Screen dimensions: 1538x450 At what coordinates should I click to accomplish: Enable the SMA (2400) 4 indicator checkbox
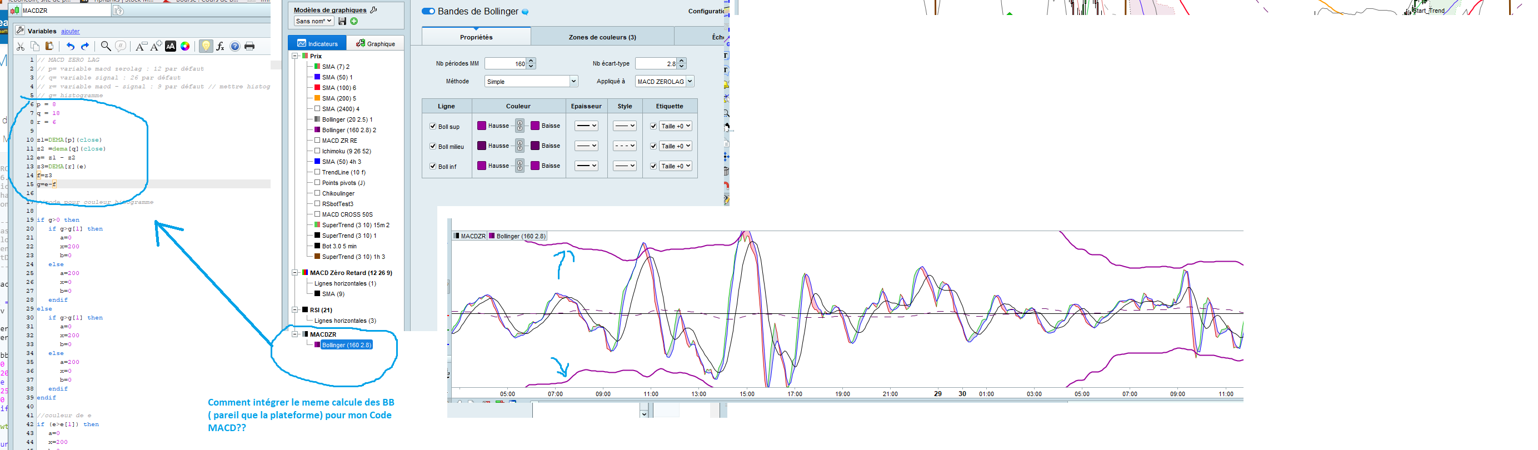[318, 109]
